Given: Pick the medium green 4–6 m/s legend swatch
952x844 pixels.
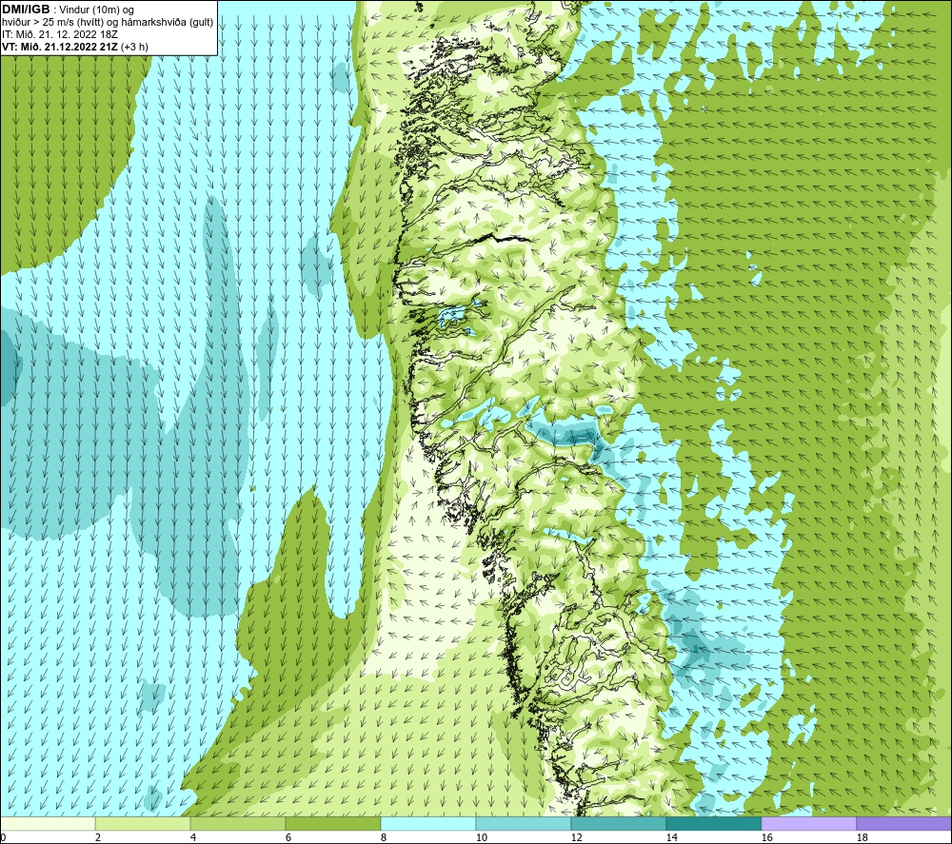Looking at the screenshot, I should pyautogui.click(x=238, y=824).
